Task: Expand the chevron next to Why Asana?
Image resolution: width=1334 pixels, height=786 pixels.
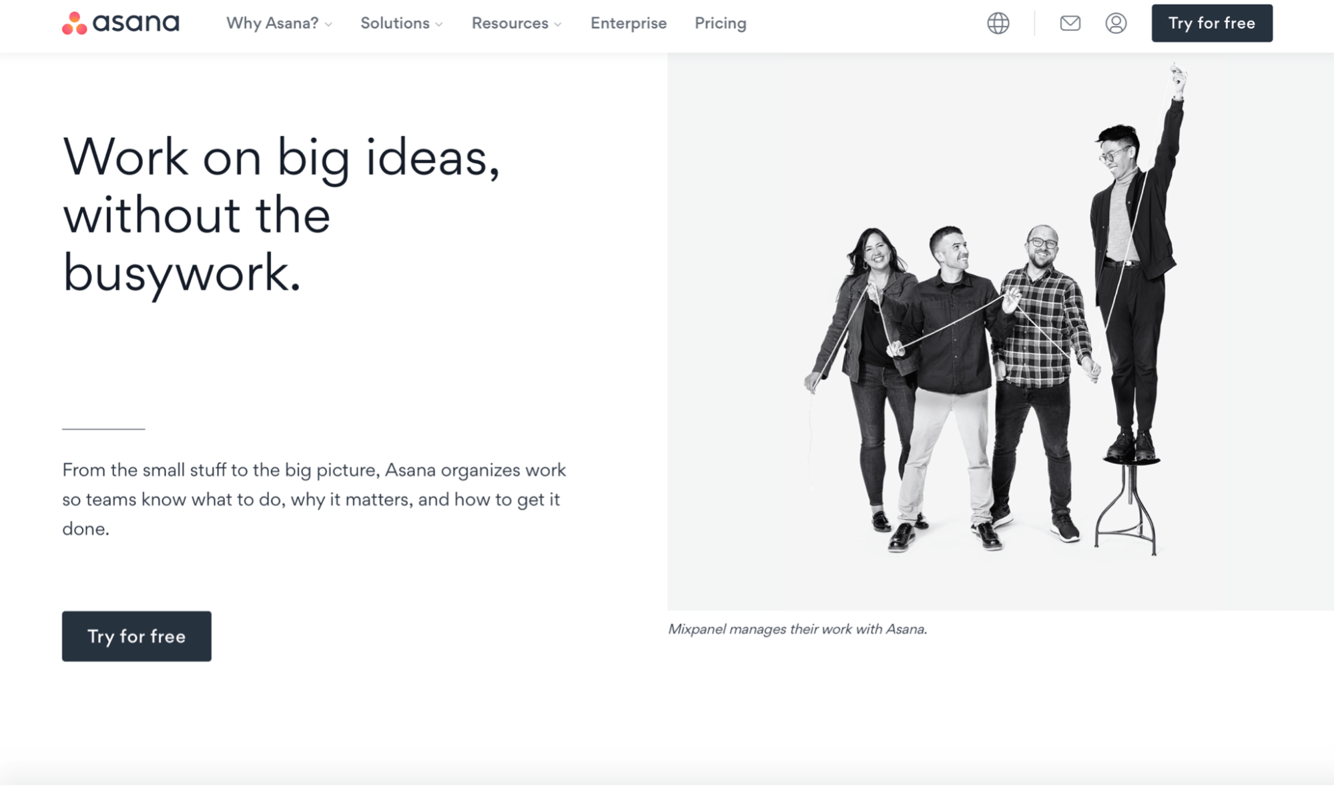Action: click(328, 25)
